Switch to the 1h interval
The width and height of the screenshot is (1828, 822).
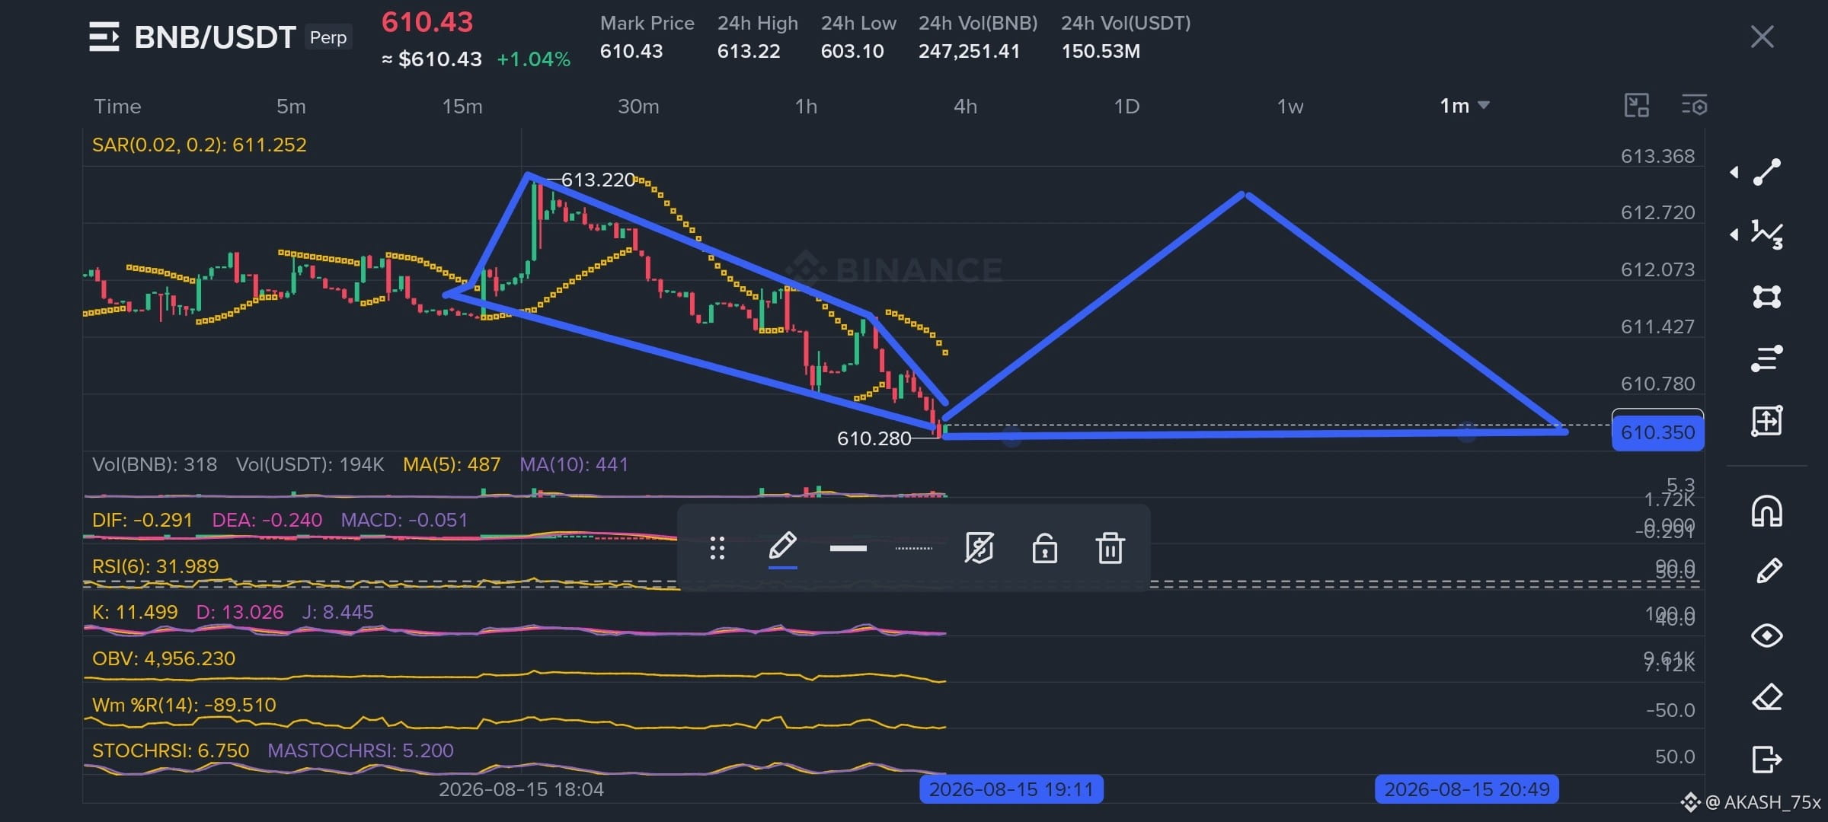[806, 106]
